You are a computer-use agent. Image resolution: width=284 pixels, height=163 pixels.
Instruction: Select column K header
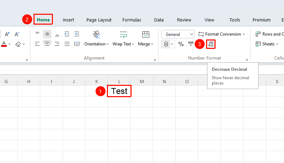(x=97, y=82)
